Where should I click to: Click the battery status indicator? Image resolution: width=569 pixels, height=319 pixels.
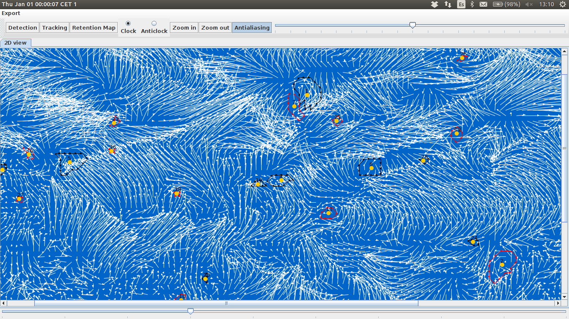(x=506, y=4)
